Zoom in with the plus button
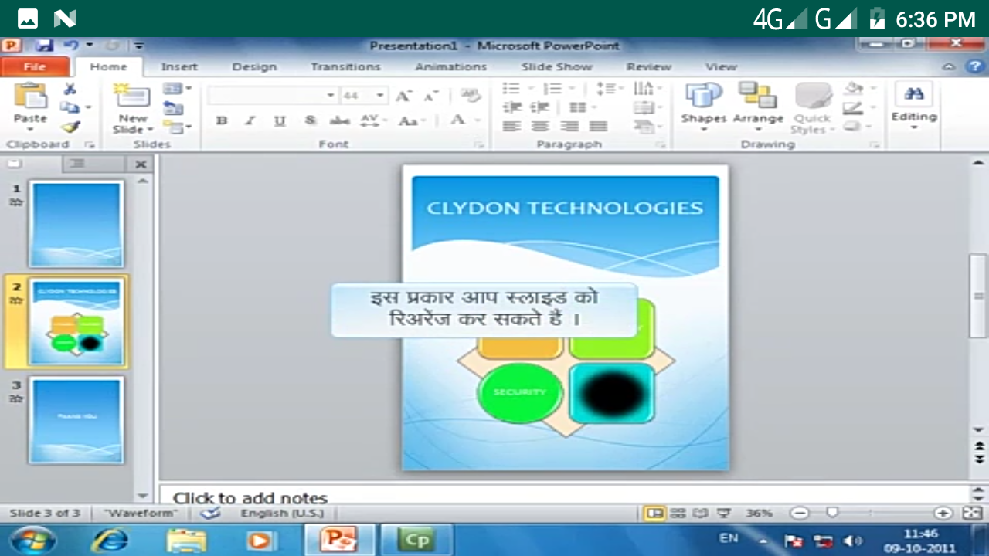Viewport: 989px width, 556px height. tap(943, 514)
